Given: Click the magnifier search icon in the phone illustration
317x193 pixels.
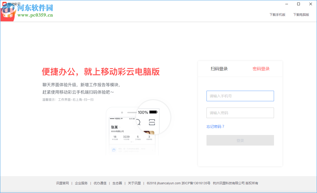Looking at the screenshot, I should 139,122.
